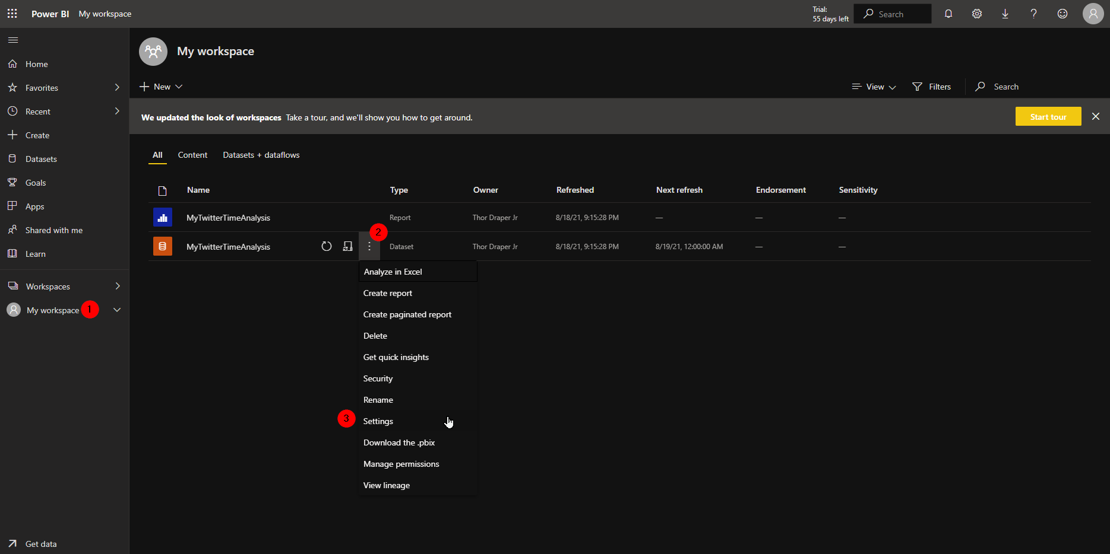Open the notifications bell
1110x554 pixels.
(x=948, y=14)
